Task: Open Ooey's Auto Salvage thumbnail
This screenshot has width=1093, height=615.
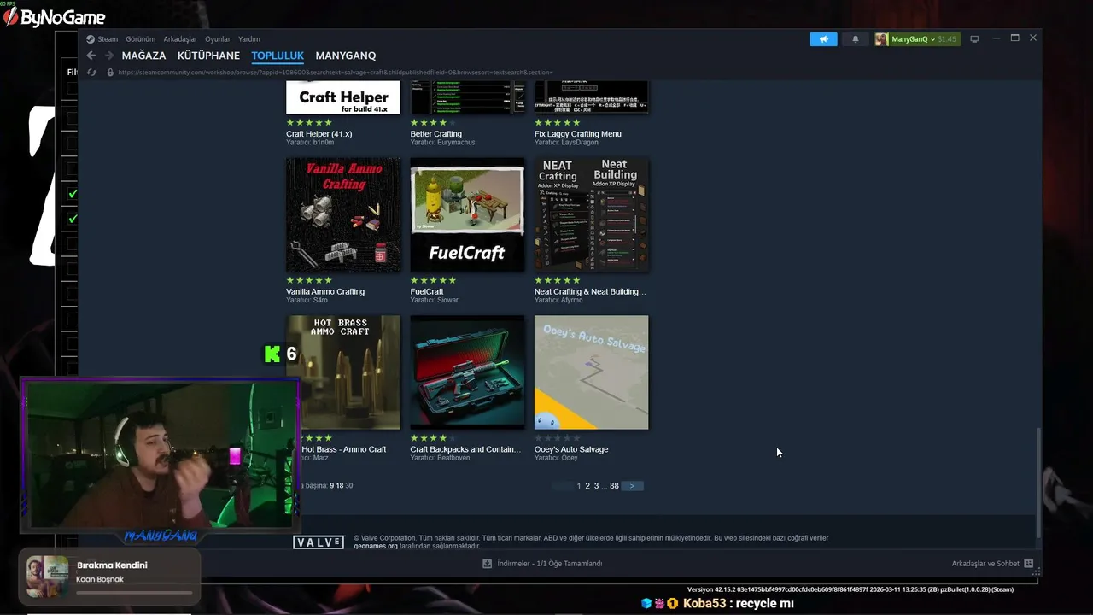Action: 592,372
